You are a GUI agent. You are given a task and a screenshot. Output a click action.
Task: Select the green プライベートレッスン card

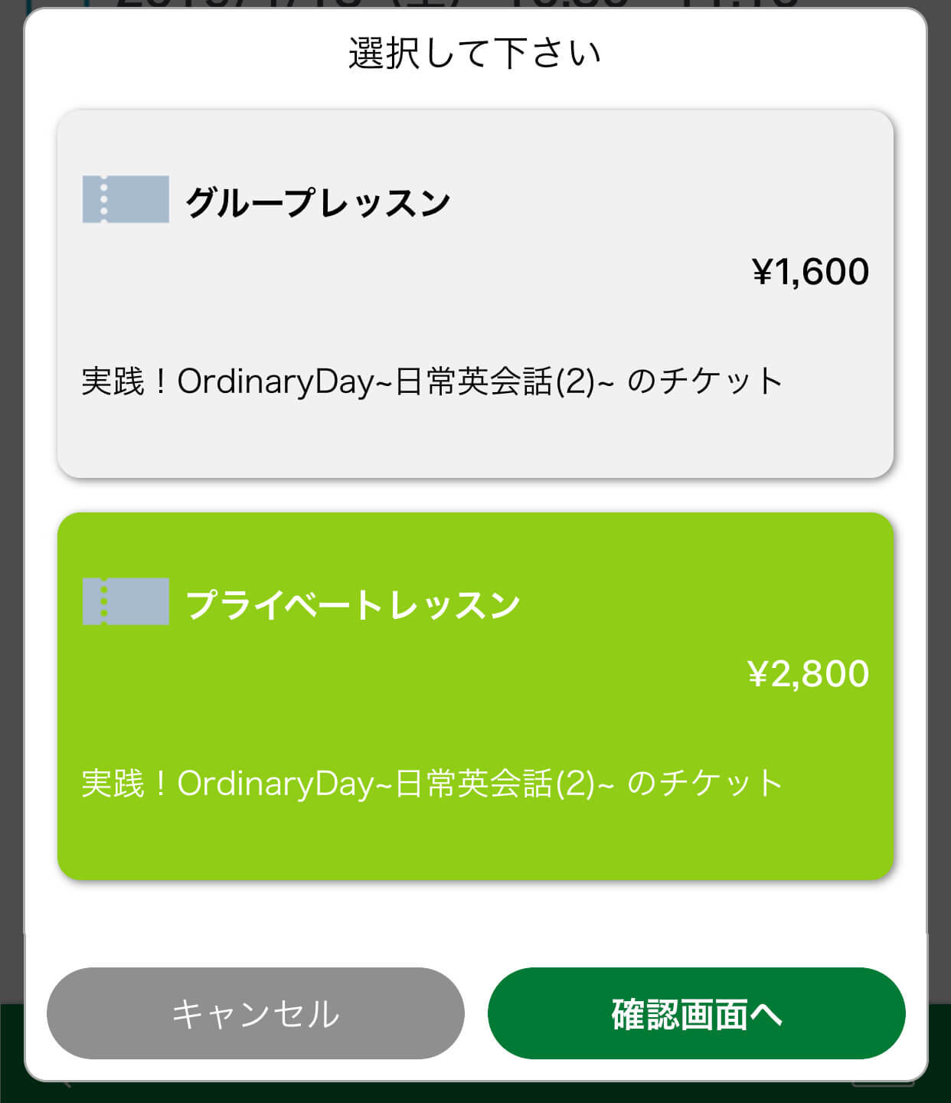click(x=475, y=696)
